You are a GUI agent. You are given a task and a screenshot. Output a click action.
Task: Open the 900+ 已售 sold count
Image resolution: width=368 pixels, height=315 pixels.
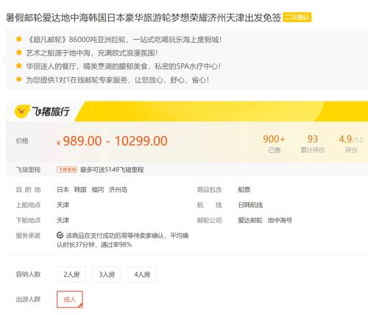coord(274,144)
